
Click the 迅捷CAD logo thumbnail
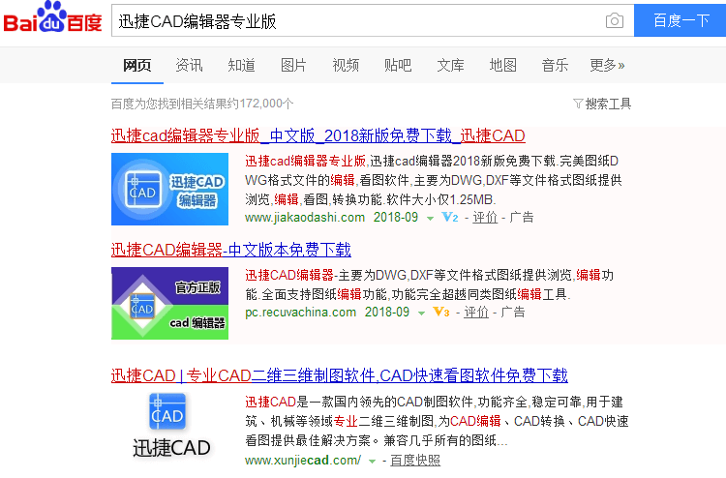coord(171,426)
